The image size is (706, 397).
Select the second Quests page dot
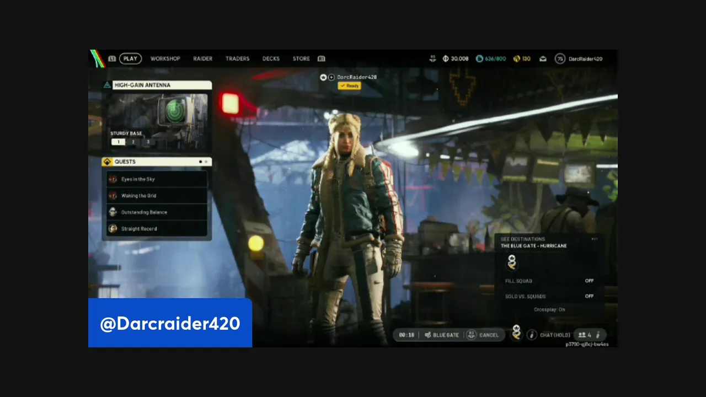click(206, 162)
